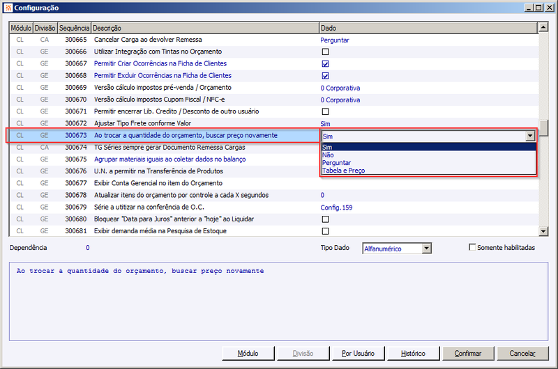Uncheck Permitir Excluir Ocorrências na Ficha de Clientes
The width and height of the screenshot is (558, 369).
click(x=325, y=76)
